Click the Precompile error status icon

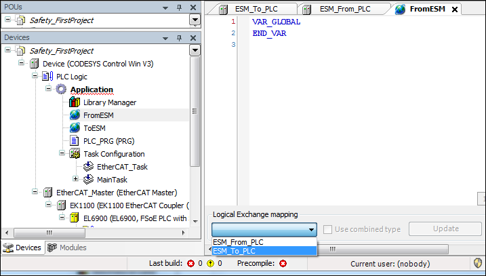click(x=283, y=264)
